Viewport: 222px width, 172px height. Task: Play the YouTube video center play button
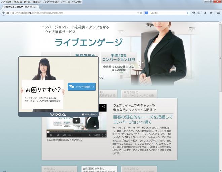tap(76, 121)
